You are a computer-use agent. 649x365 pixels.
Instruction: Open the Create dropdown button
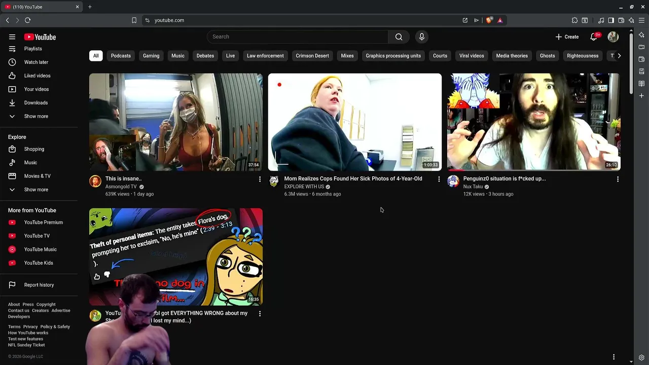tap(567, 36)
